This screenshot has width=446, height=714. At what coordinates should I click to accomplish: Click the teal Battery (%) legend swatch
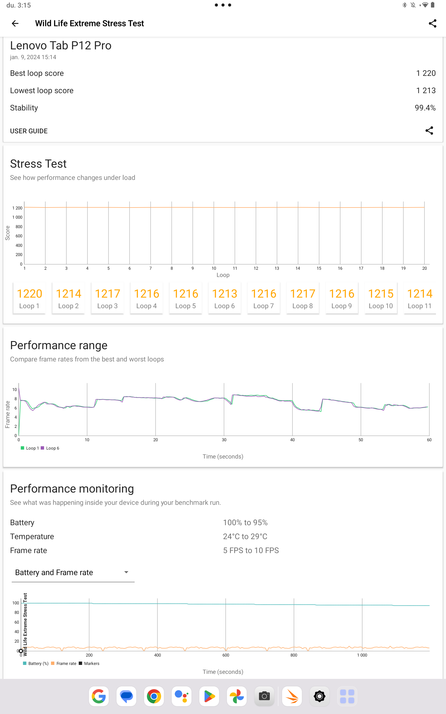[x=25, y=663]
